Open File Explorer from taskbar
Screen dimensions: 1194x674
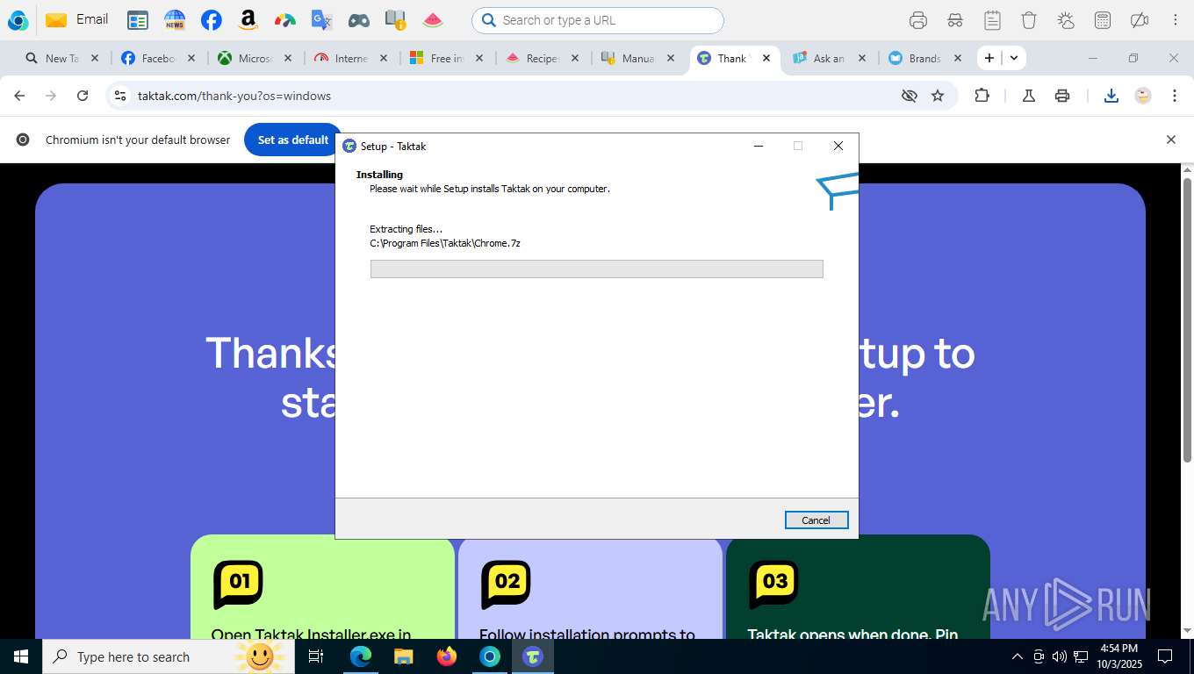coord(403,656)
